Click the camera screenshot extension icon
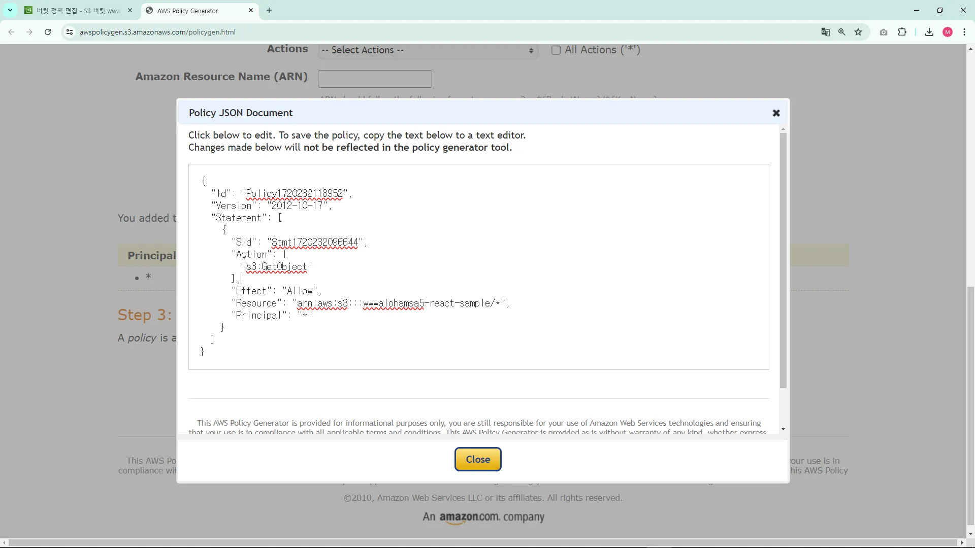 click(x=884, y=32)
